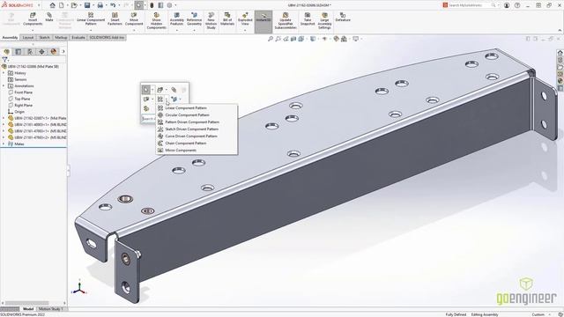Expand the Insert Components dropdown arrow
Image resolution: width=564 pixels, height=317 pixels.
pos(33,30)
